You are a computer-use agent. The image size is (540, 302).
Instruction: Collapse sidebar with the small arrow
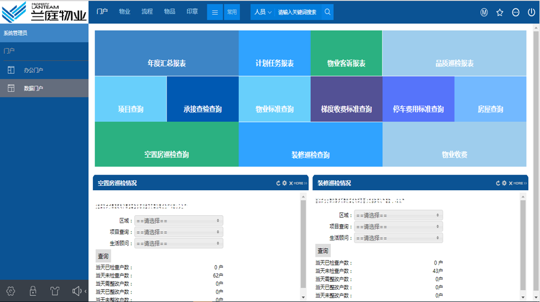tap(86, 291)
